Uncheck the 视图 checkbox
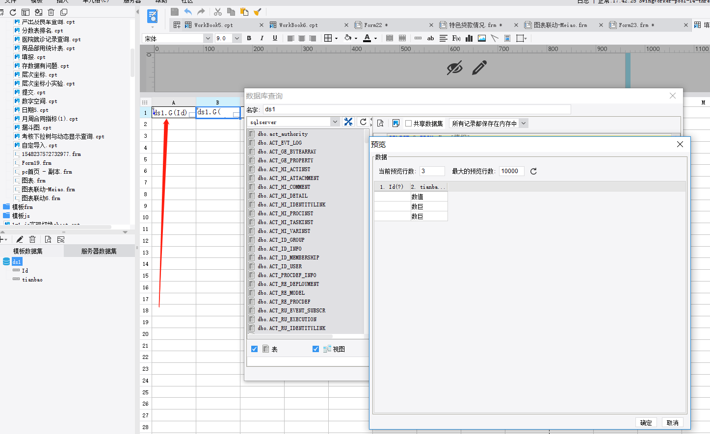 316,349
